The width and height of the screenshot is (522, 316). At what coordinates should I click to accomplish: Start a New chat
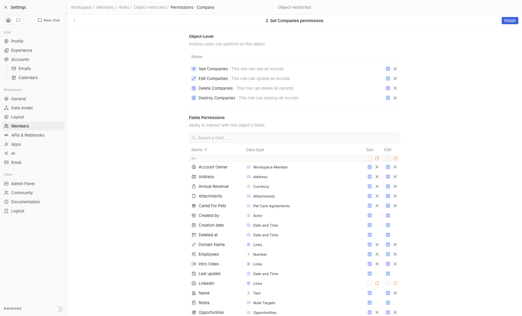pyautogui.click(x=49, y=20)
